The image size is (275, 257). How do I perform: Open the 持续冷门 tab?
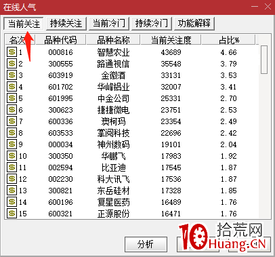(x=152, y=24)
